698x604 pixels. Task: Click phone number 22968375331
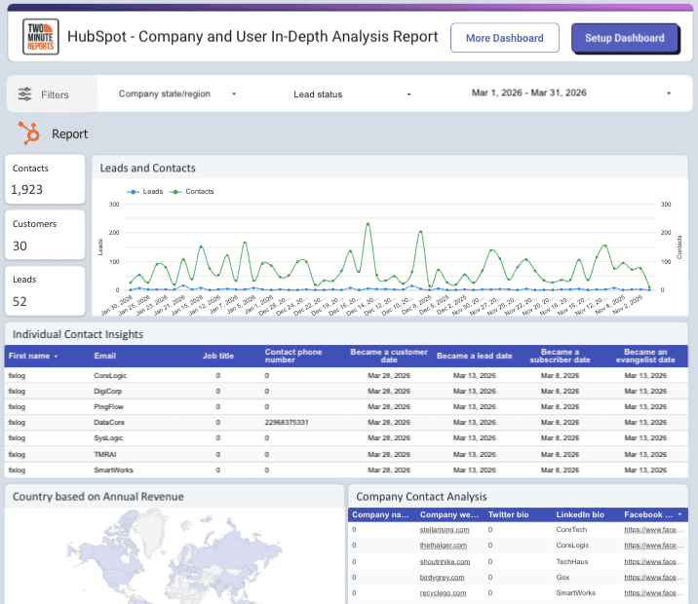coord(287,423)
